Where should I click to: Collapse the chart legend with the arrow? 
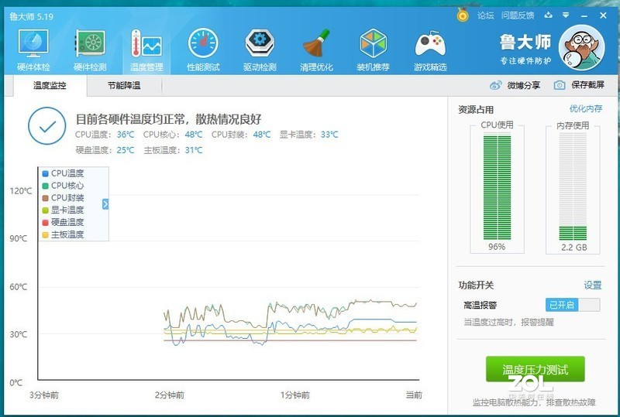(x=105, y=204)
